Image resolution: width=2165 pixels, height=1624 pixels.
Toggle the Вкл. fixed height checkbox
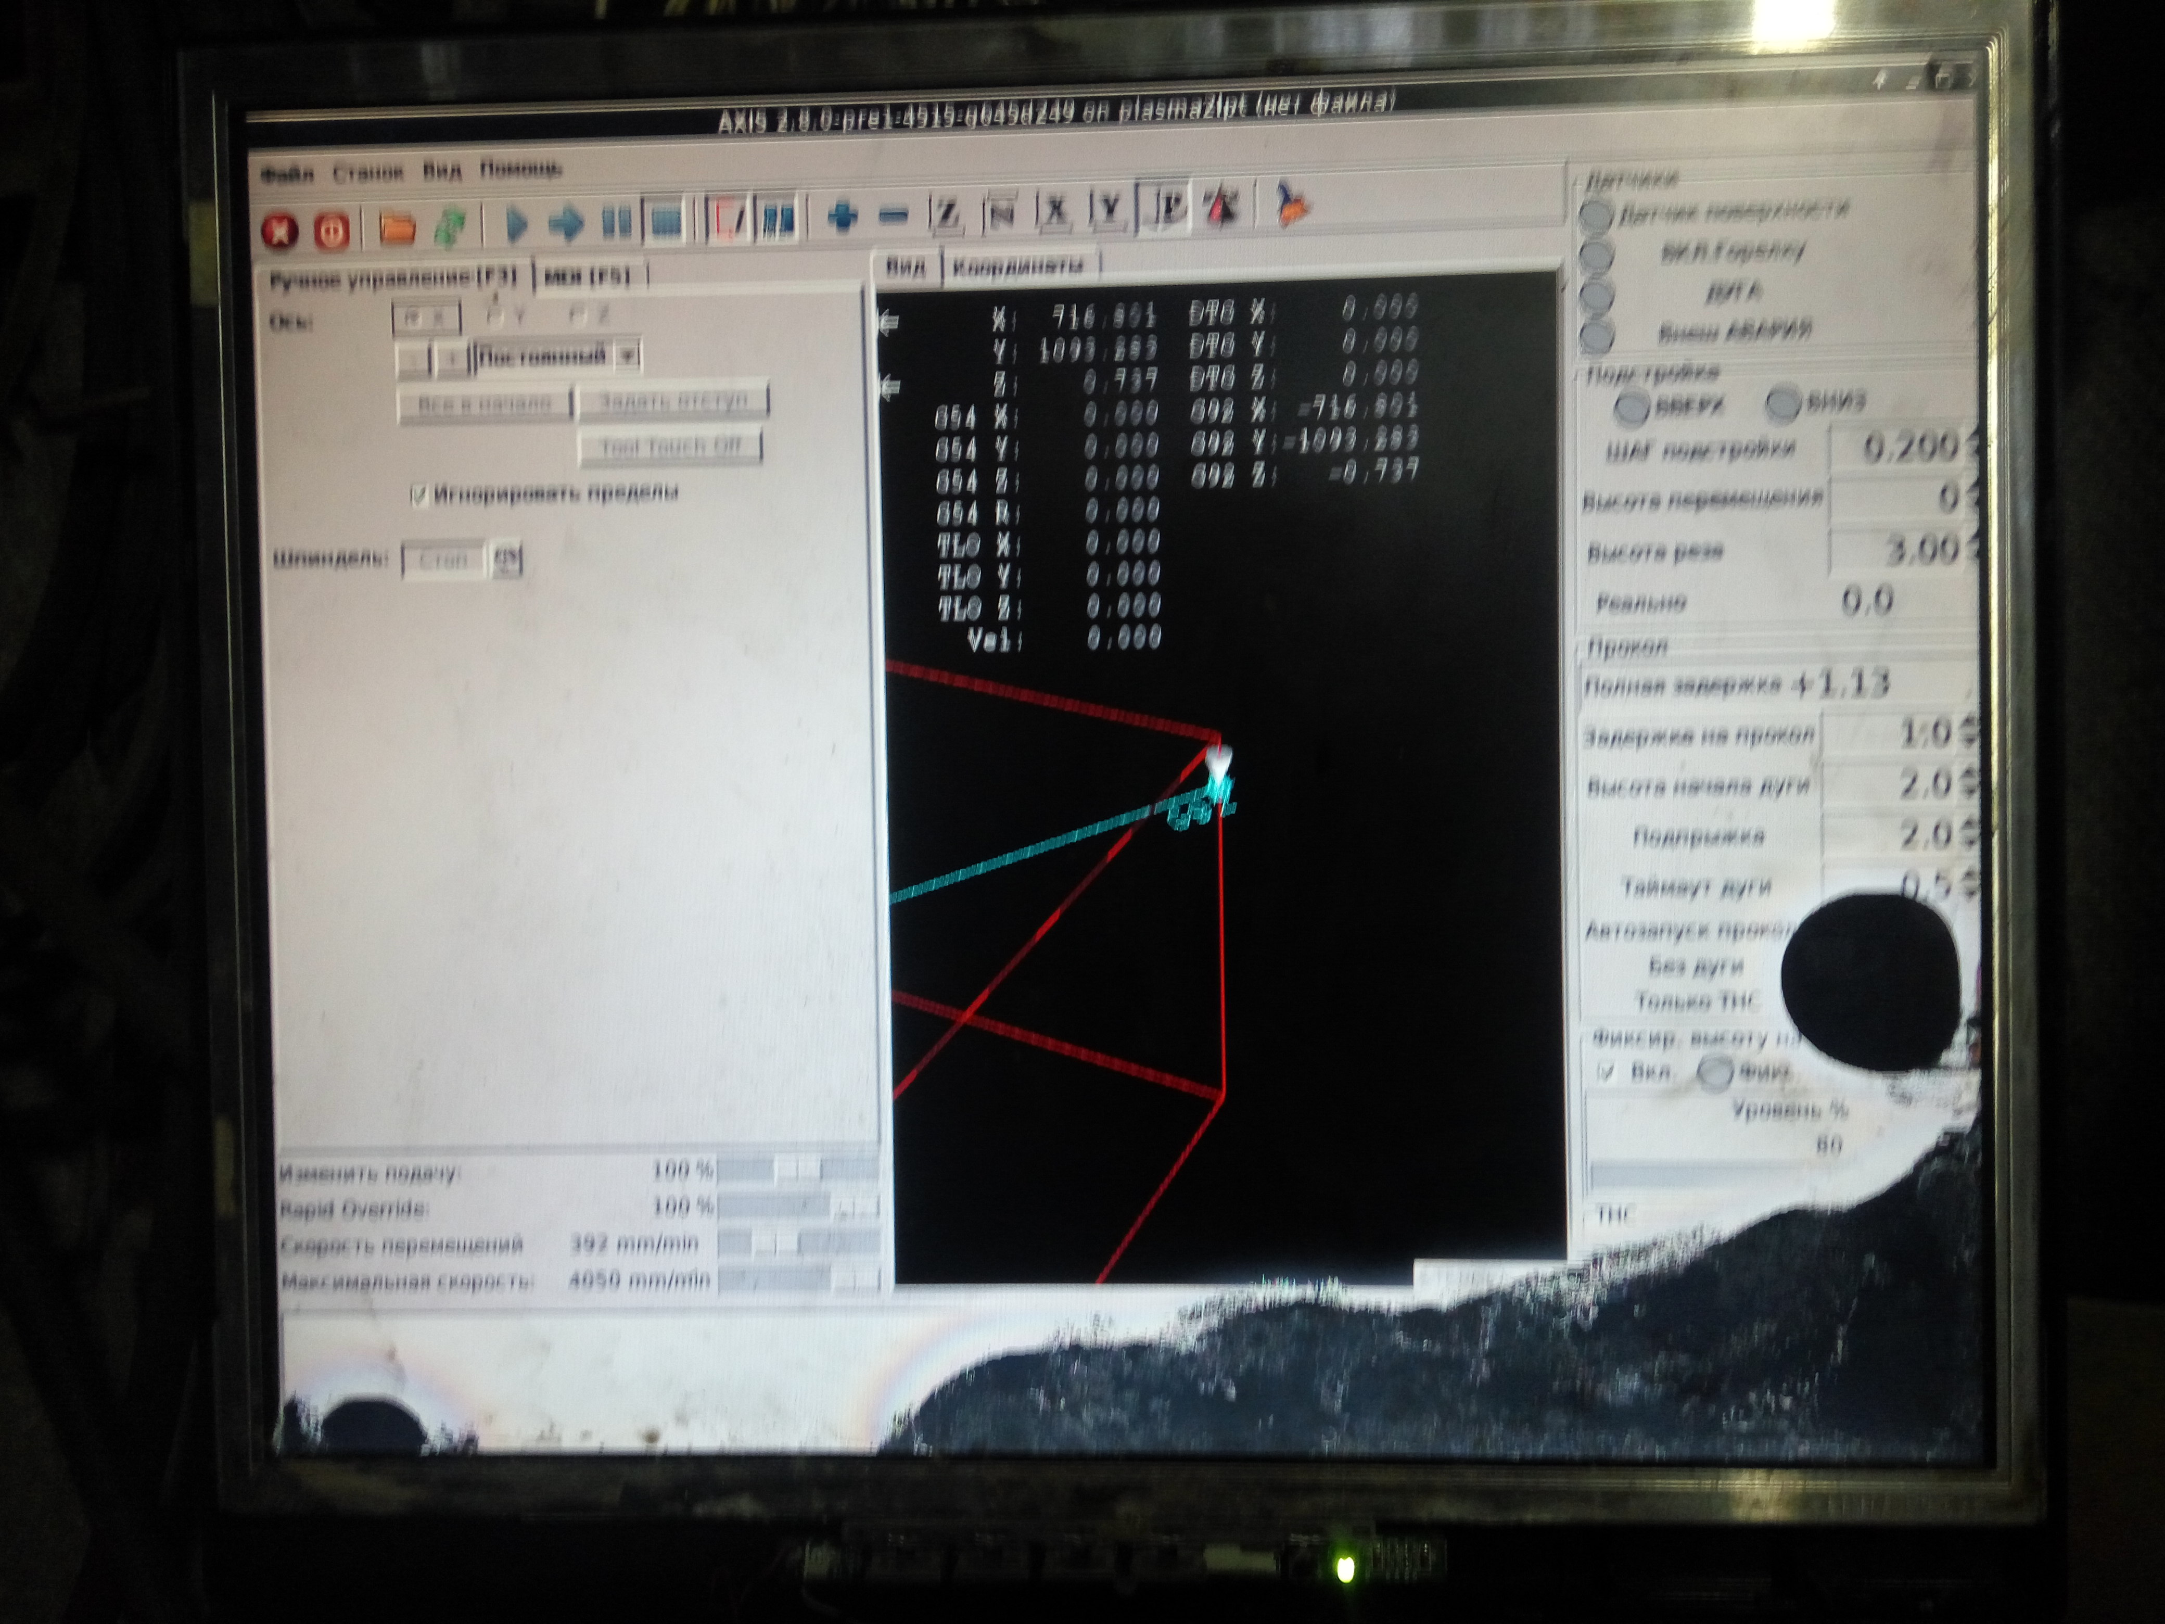click(1606, 1072)
